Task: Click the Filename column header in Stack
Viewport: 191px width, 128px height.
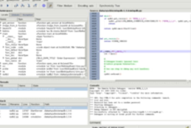Action: pos(15,104)
